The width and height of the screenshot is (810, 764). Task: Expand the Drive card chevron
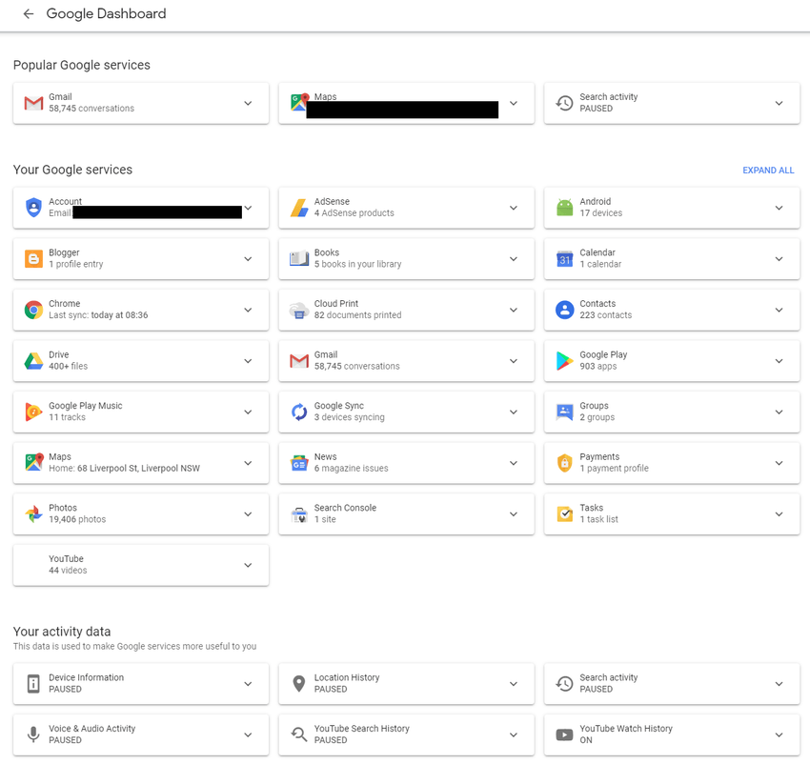pos(248,361)
